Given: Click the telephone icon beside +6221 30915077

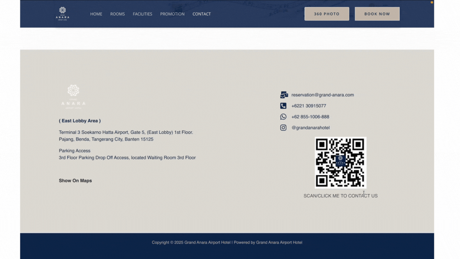Looking at the screenshot, I should tap(283, 106).
